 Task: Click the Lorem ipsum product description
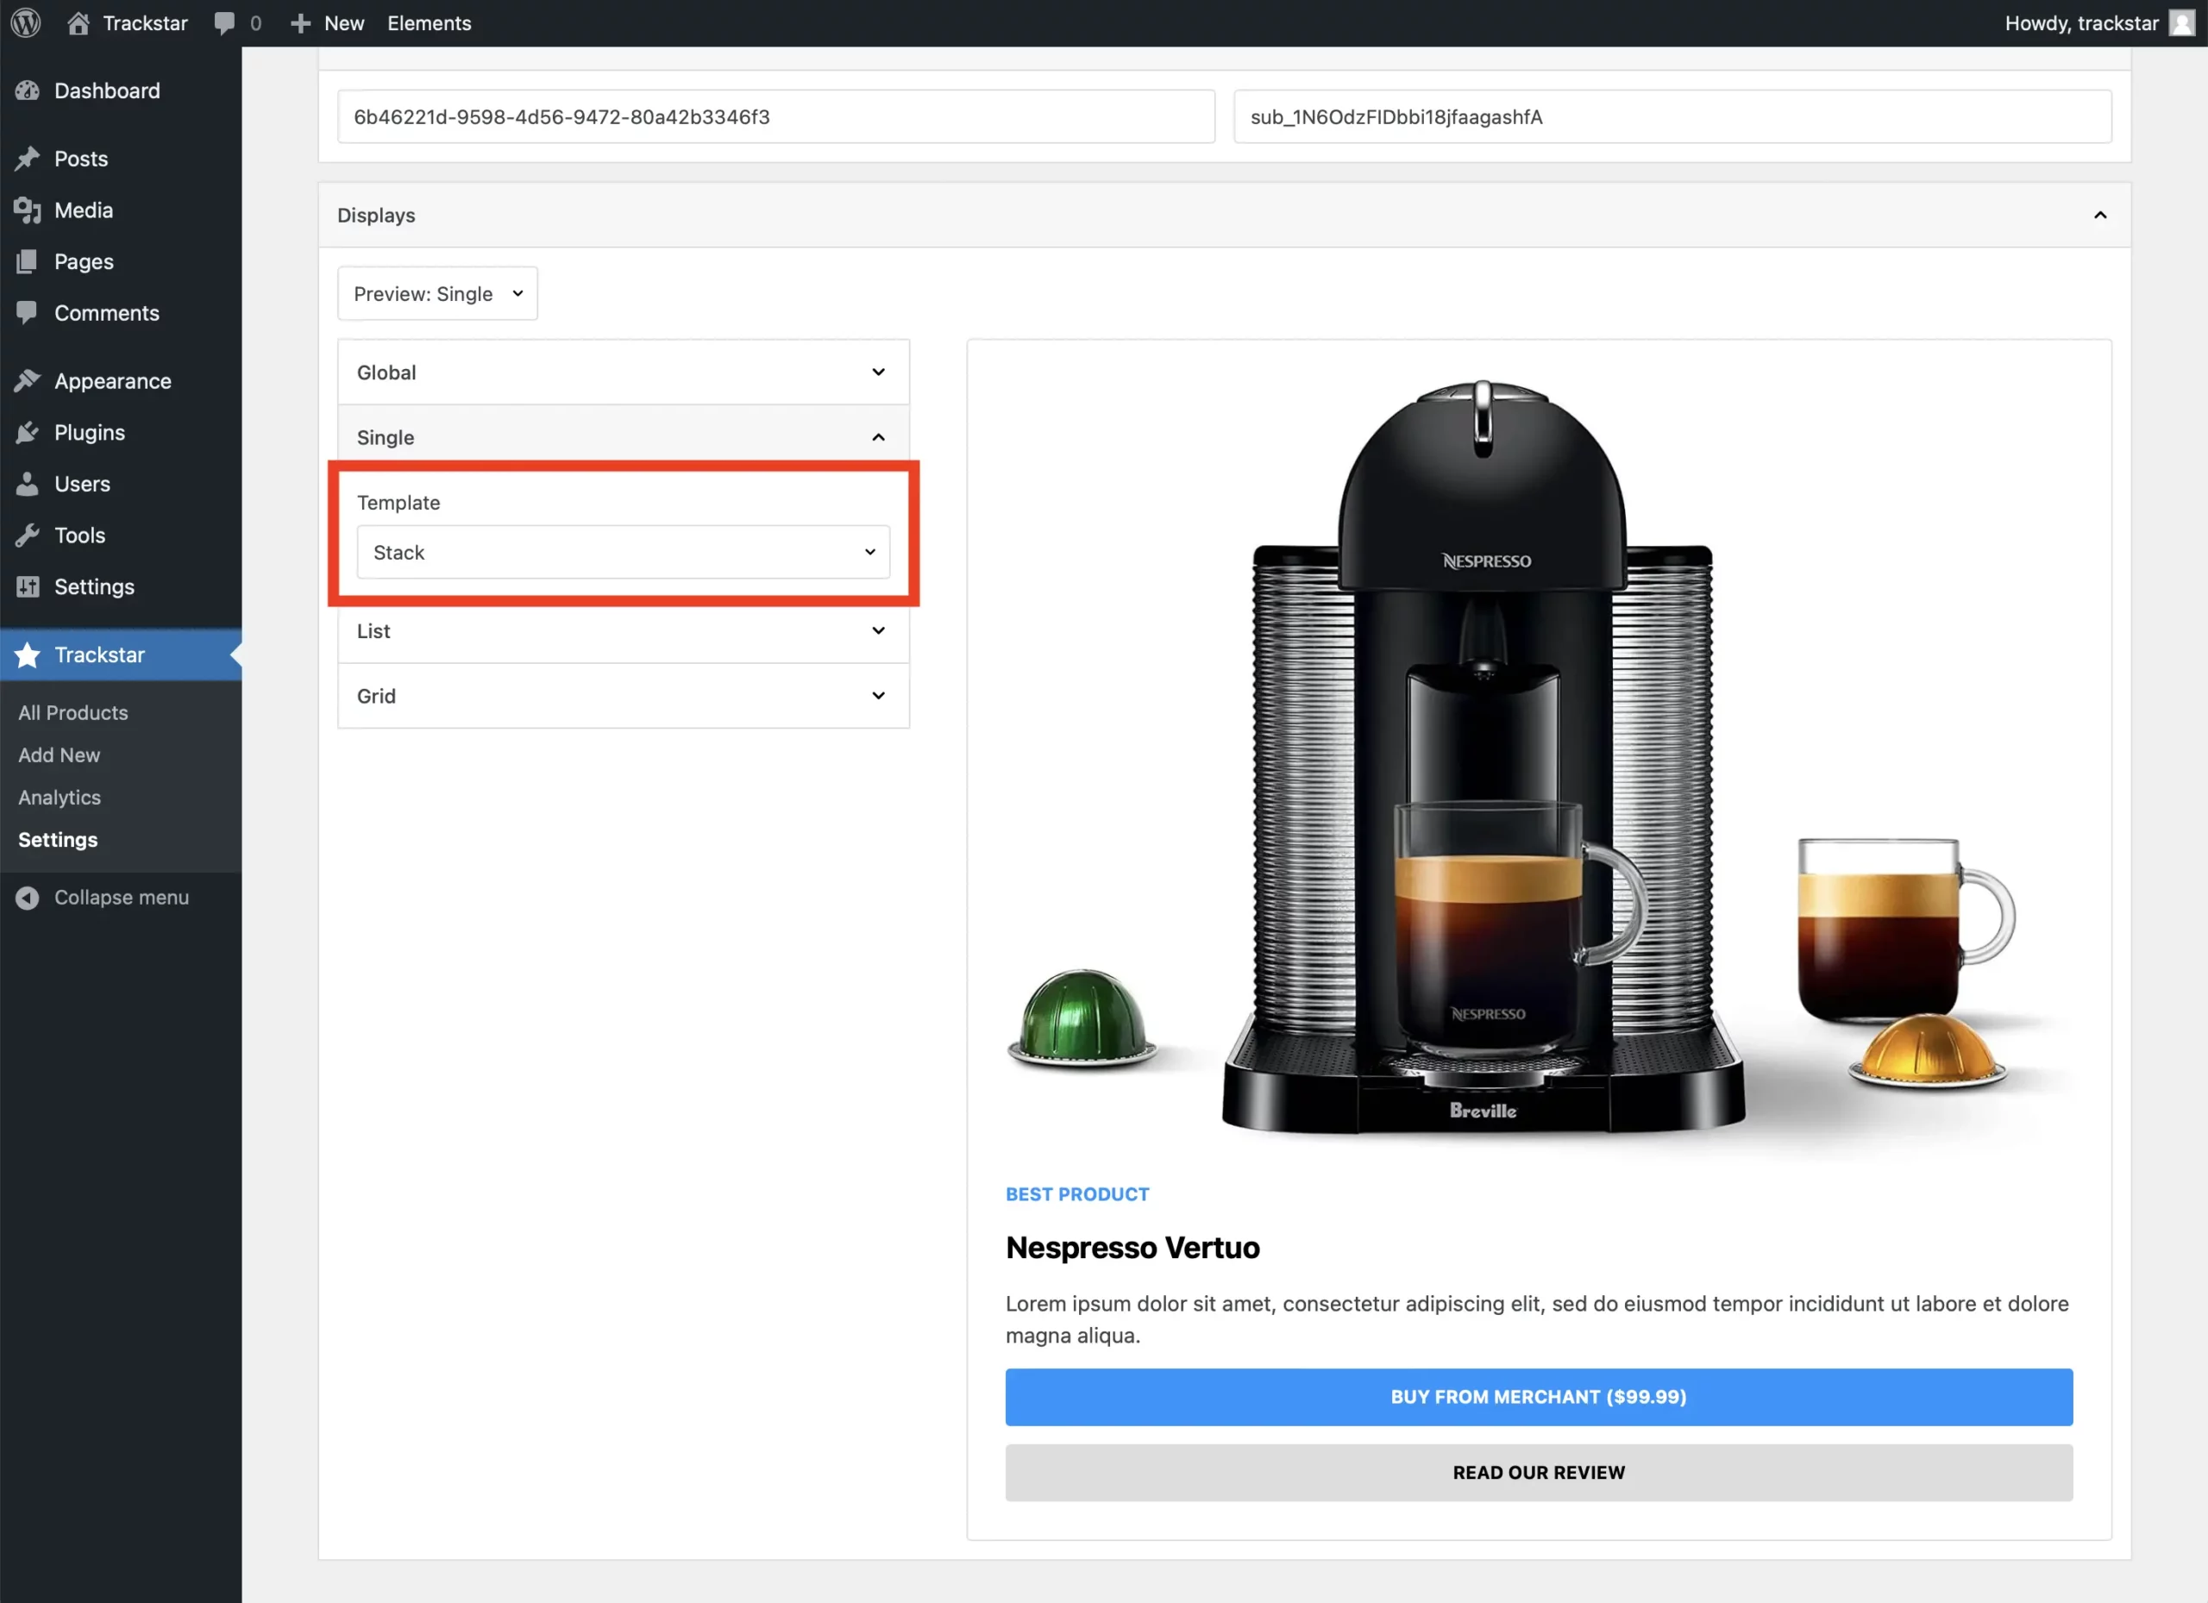[1537, 1318]
